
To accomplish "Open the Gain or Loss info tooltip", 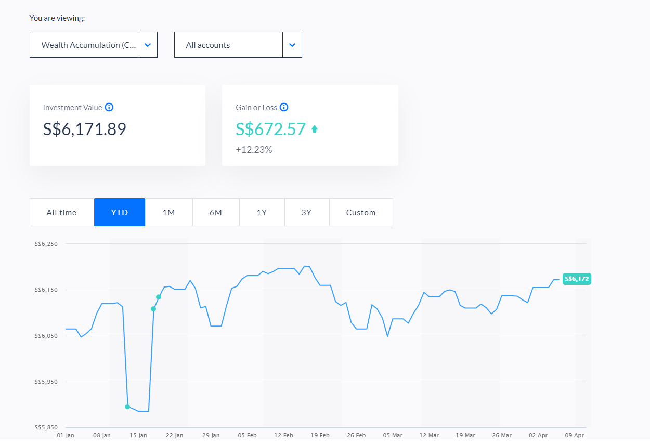I will 284,107.
